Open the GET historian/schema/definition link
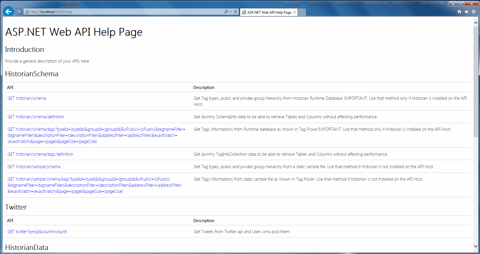Viewport: 480px width, 254px height. (x=36, y=117)
